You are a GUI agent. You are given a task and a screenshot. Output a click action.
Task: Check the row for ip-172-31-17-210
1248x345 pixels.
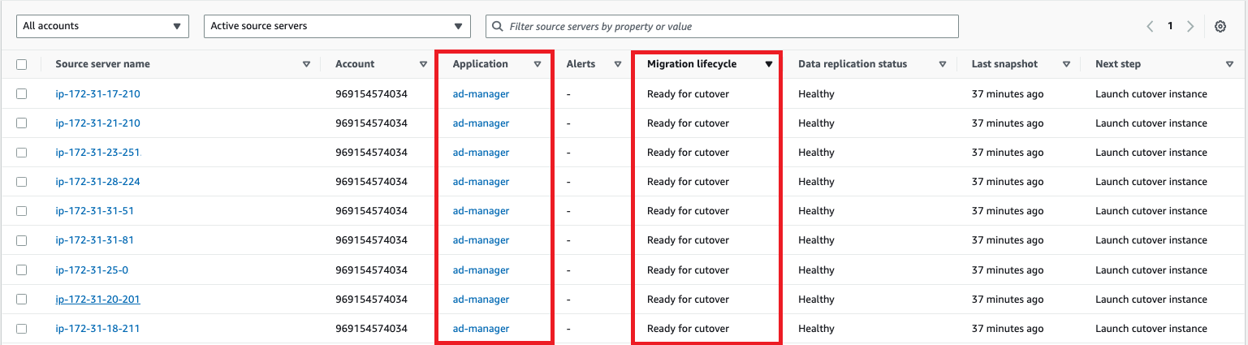pyautogui.click(x=22, y=94)
